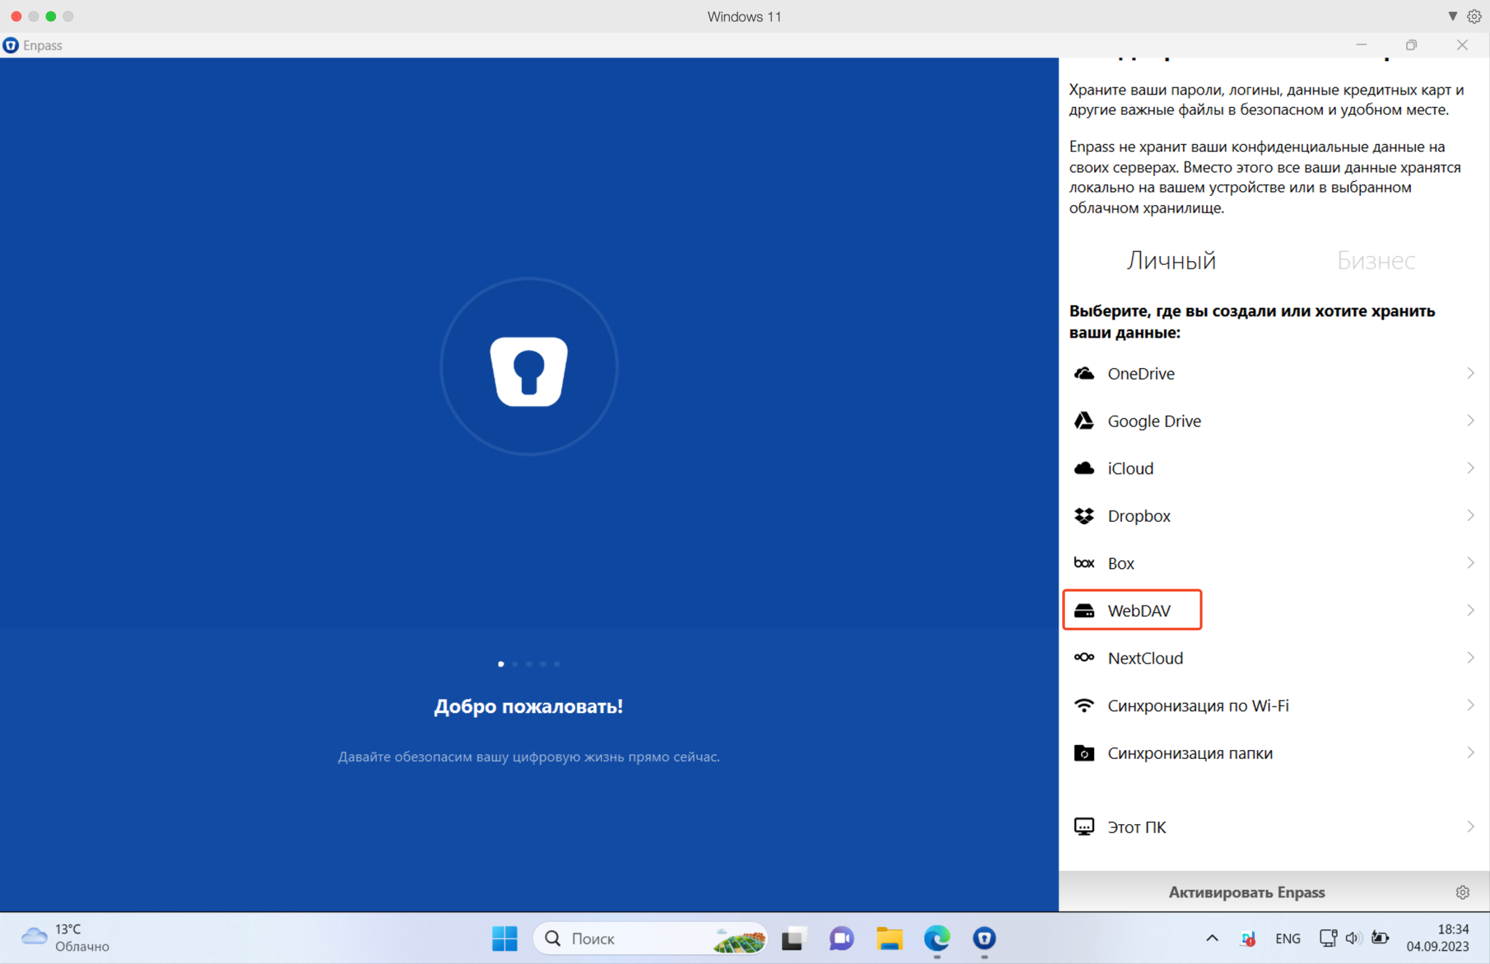Click the volume speaker tray icon
This screenshot has width=1490, height=964.
(x=1353, y=939)
